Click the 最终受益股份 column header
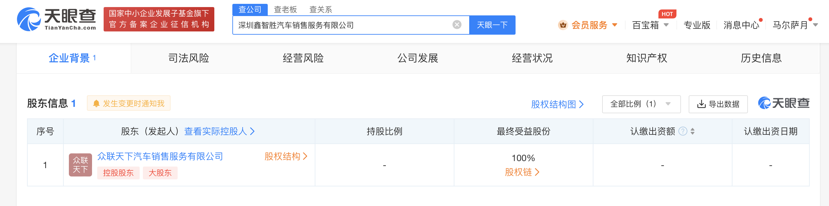 (x=524, y=131)
